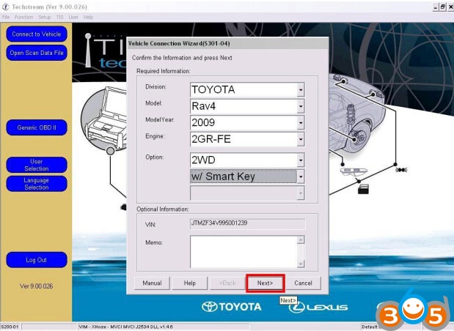
Task: Open the TIS menu
Action: (59, 17)
